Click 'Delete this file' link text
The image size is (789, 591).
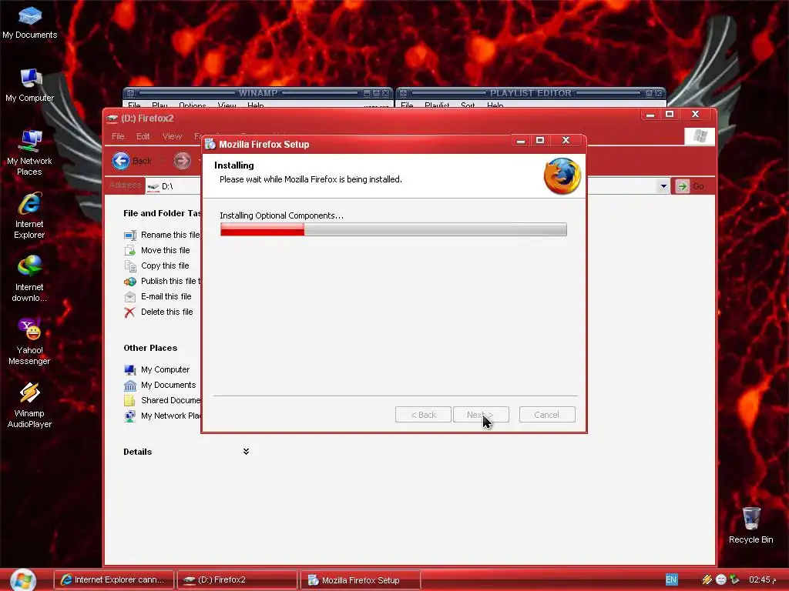tap(167, 312)
